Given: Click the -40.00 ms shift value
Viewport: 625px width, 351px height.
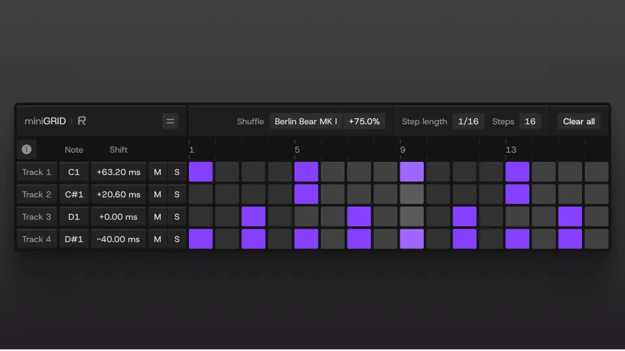Looking at the screenshot, I should click(x=118, y=239).
